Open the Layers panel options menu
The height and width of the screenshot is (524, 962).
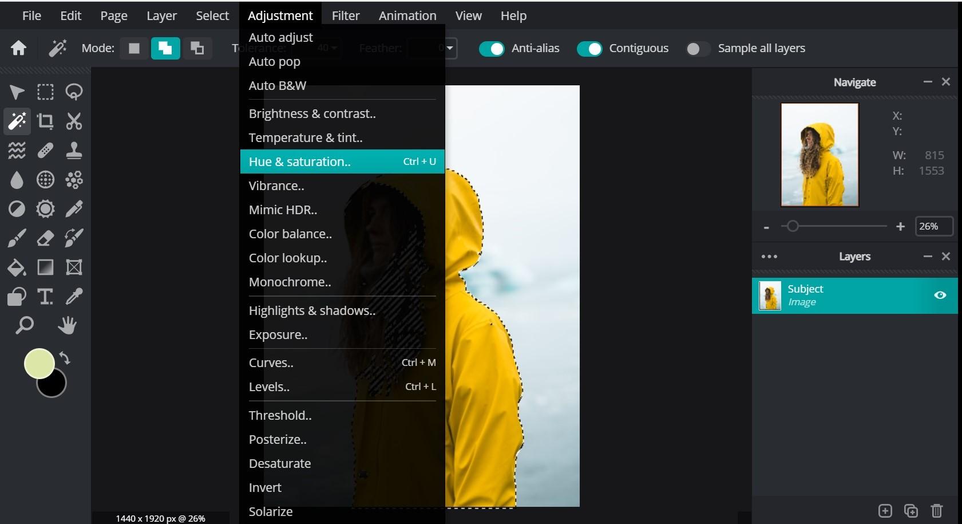pyautogui.click(x=769, y=257)
